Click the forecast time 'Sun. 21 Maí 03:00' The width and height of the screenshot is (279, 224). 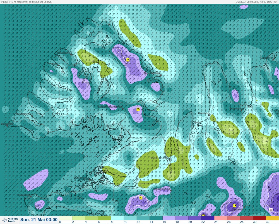tap(39, 220)
